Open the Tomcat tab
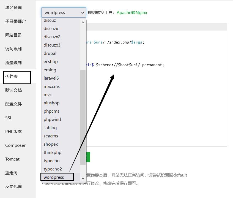This screenshot has width=233, height=198. point(12,159)
